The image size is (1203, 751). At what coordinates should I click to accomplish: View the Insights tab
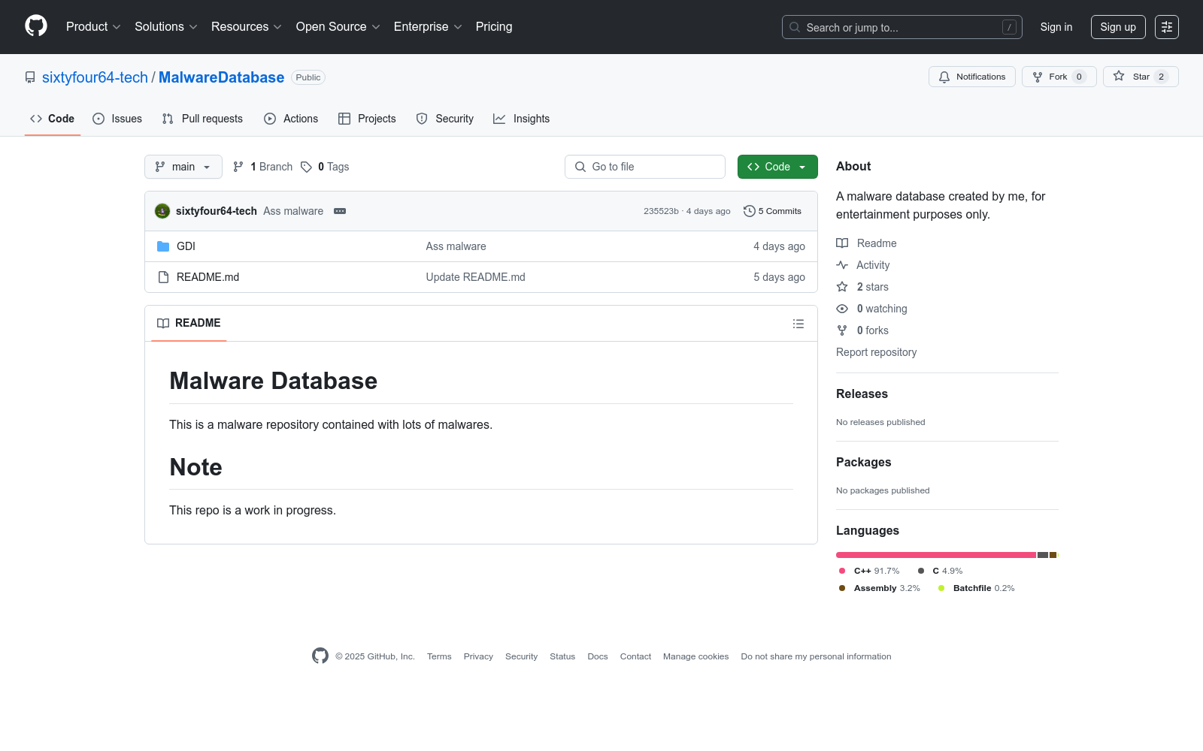522,119
